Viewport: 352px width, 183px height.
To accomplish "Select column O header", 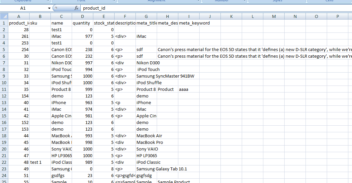I will 316,16.
